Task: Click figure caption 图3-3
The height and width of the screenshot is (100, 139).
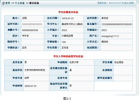Action: tap(67, 98)
